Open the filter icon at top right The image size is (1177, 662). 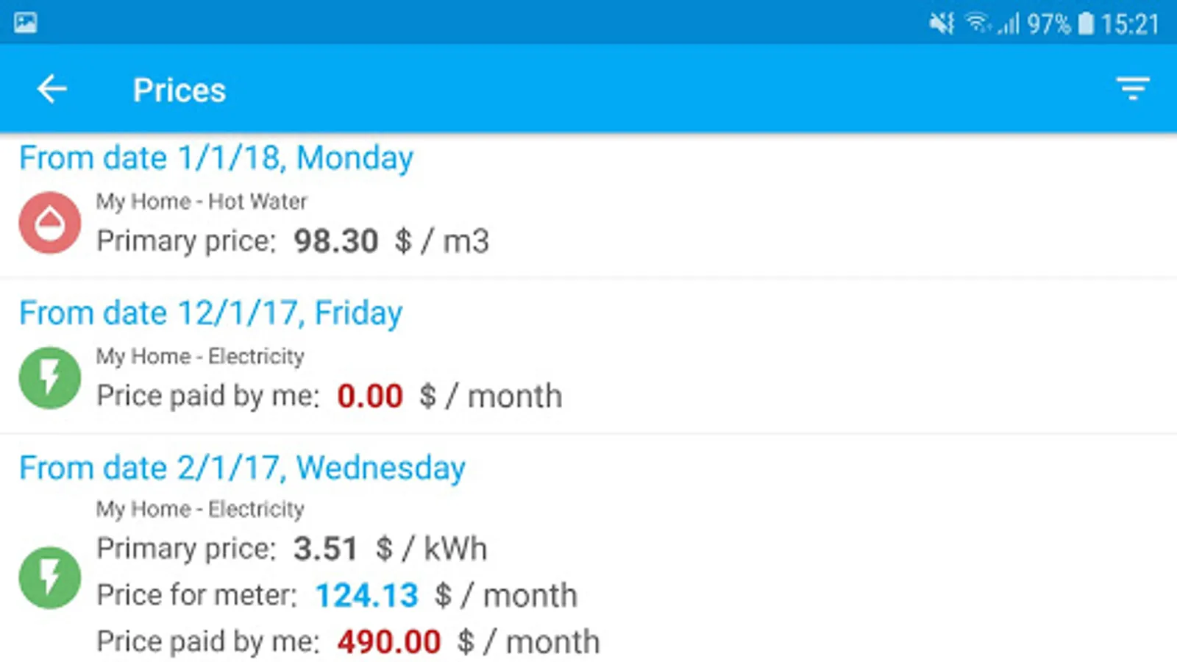tap(1133, 89)
